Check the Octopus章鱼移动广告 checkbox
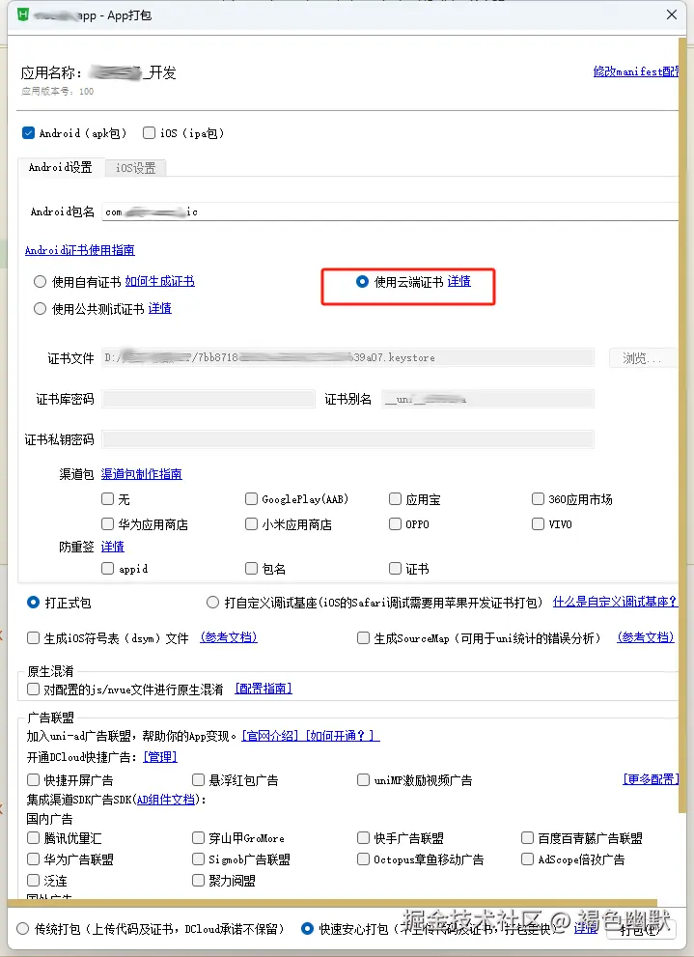 (x=364, y=859)
